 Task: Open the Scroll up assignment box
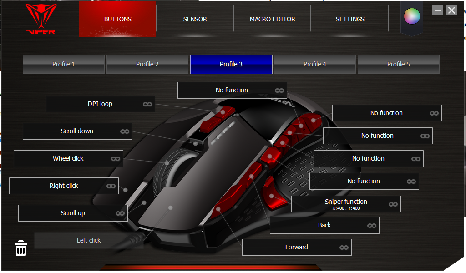pos(73,213)
